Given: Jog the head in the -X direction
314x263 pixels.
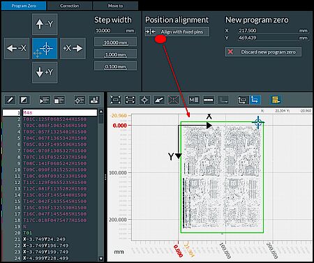Looking at the screenshot, I should (17, 48).
